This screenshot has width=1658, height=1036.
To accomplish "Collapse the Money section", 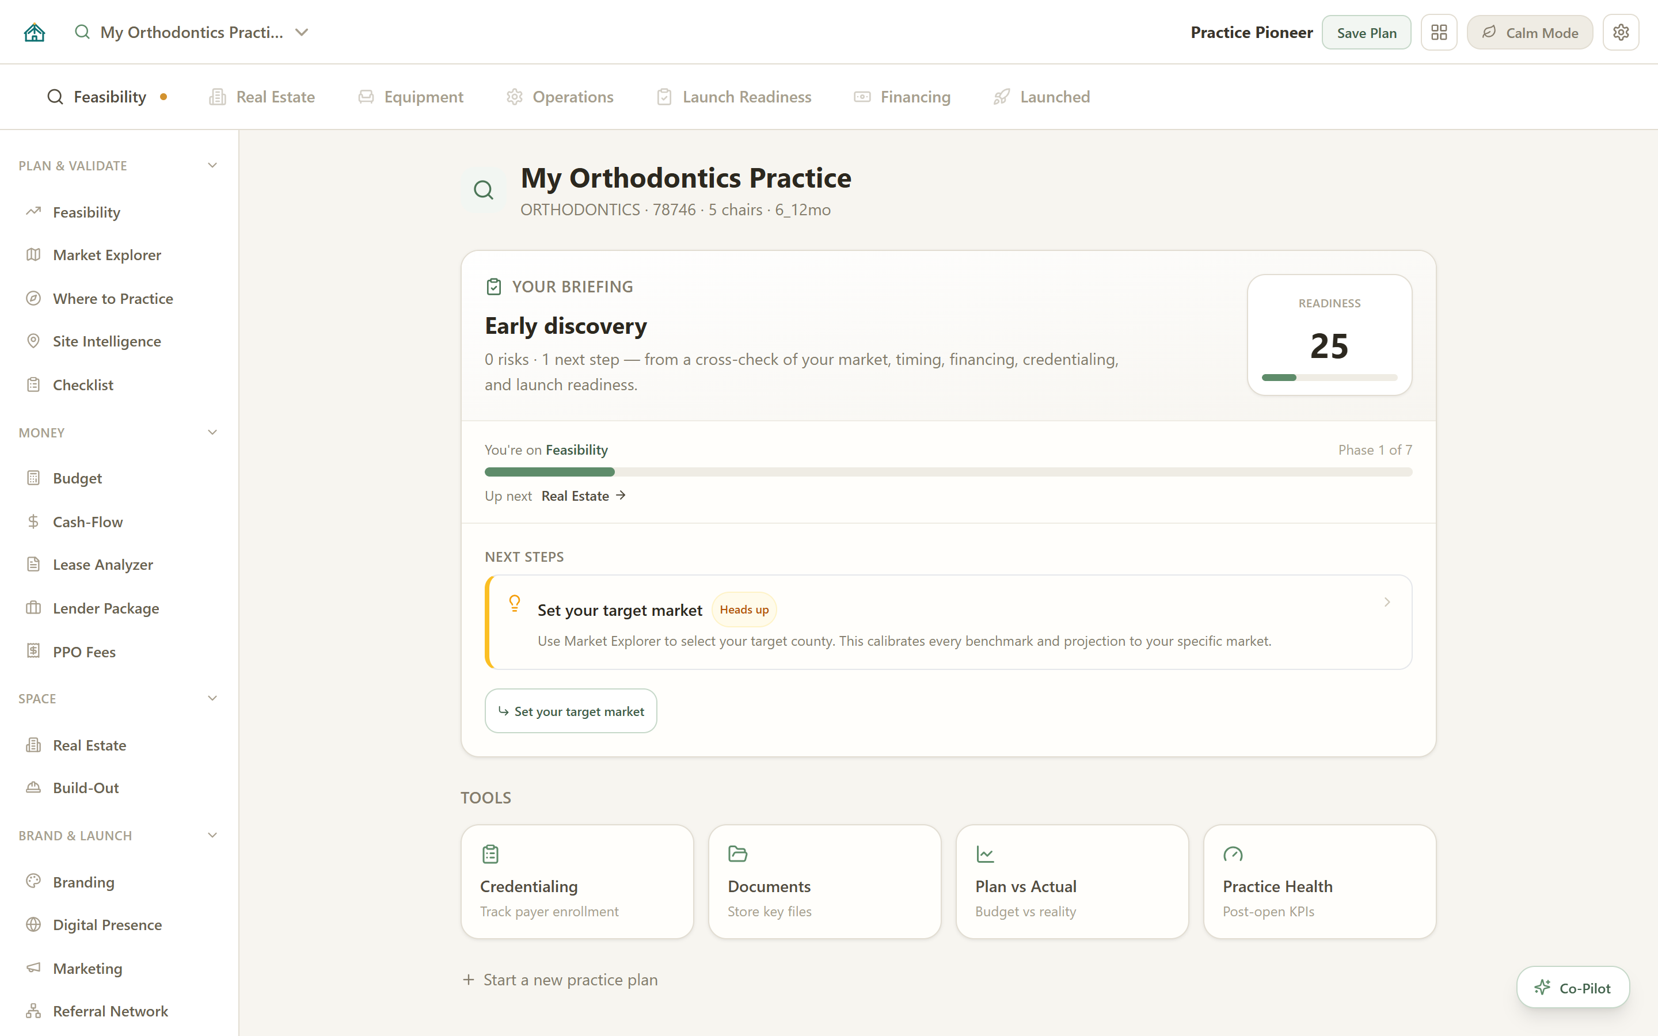I will coord(212,432).
